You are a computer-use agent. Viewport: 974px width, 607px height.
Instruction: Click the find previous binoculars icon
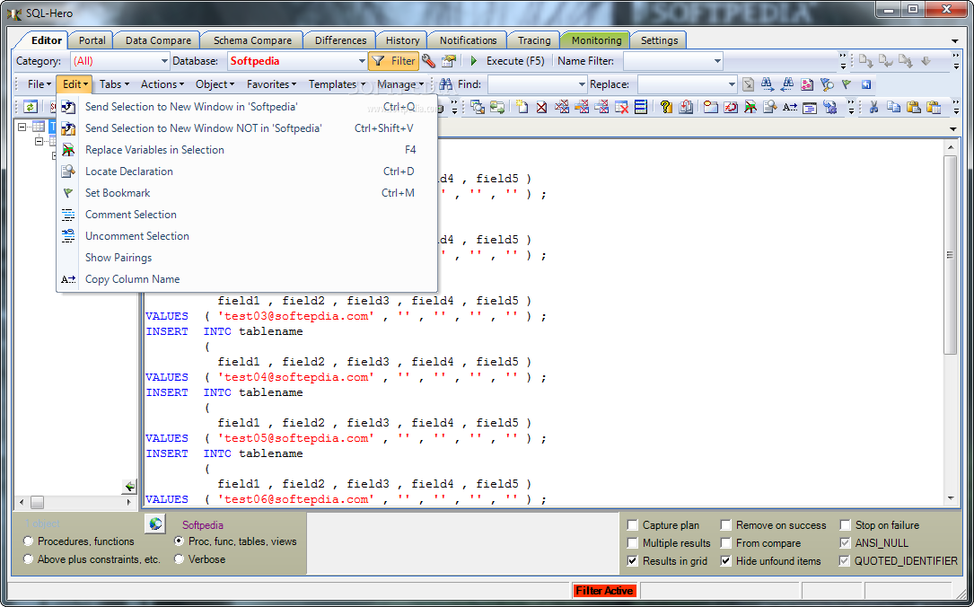click(787, 84)
